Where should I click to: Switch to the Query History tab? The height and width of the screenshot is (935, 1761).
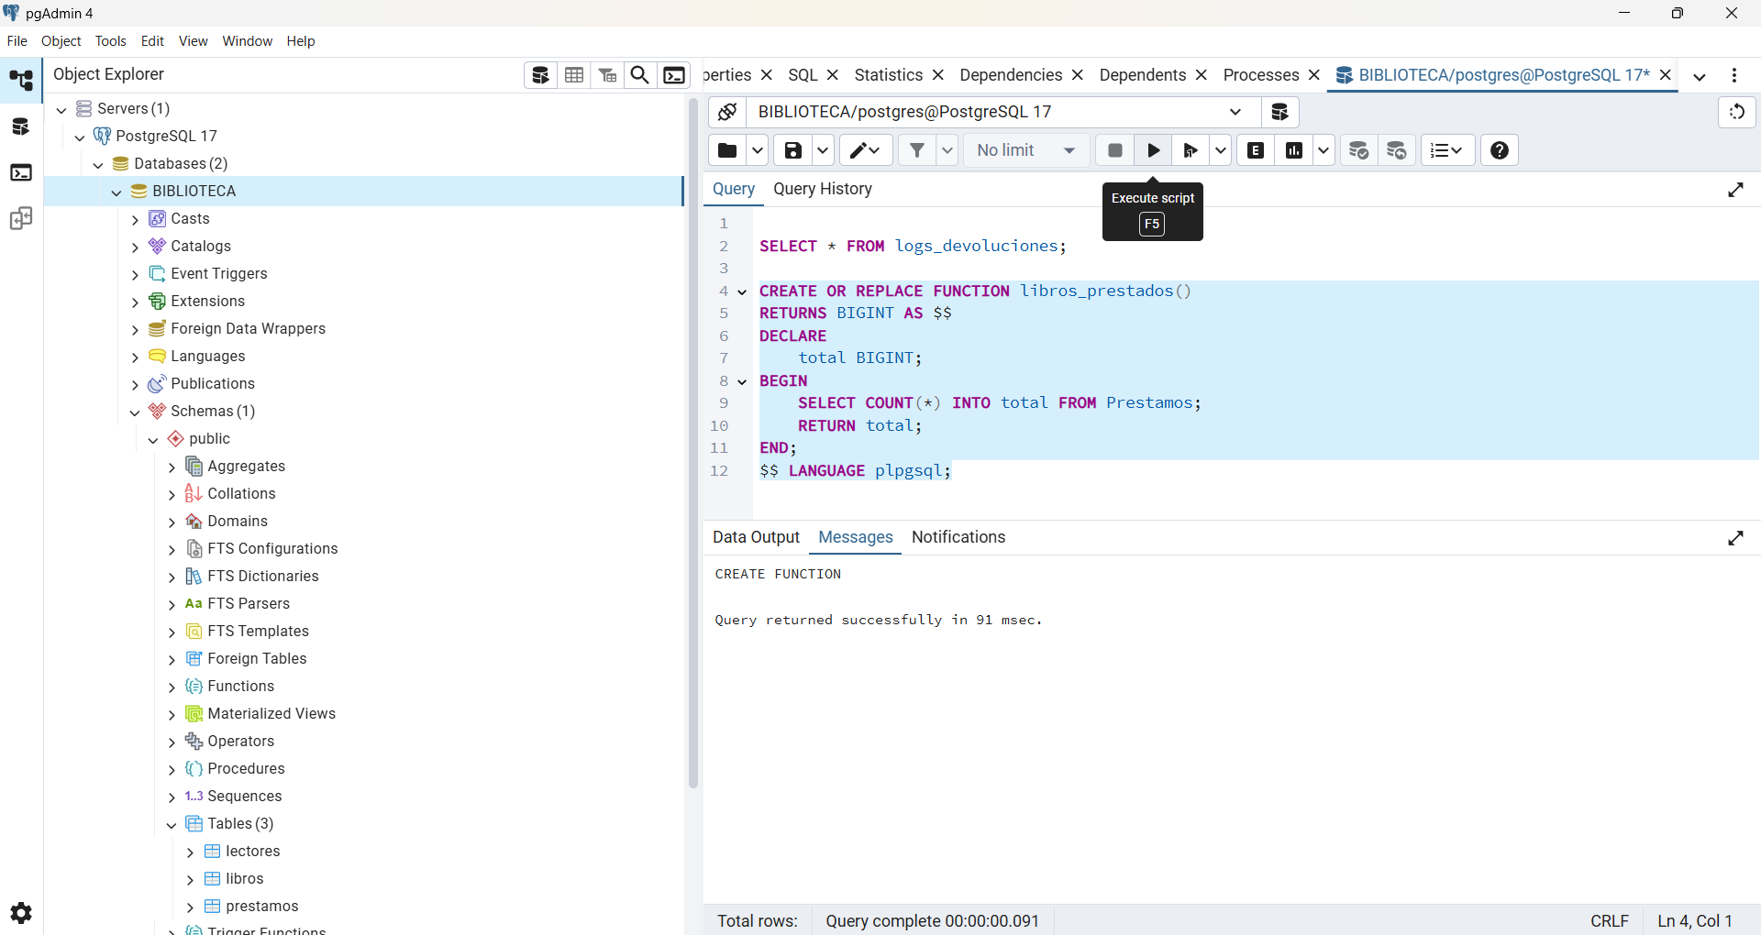coord(823,189)
